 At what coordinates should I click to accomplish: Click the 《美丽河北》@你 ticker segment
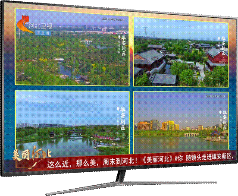click(163, 159)
